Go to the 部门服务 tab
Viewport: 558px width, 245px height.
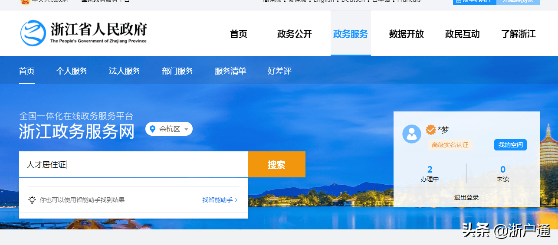(x=177, y=71)
